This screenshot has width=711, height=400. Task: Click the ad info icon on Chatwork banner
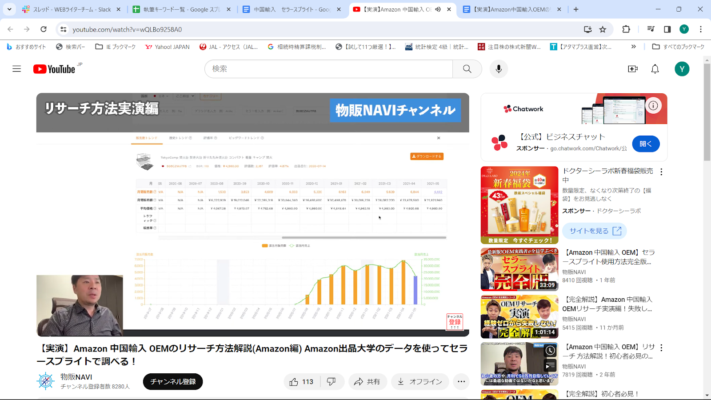[x=653, y=105]
